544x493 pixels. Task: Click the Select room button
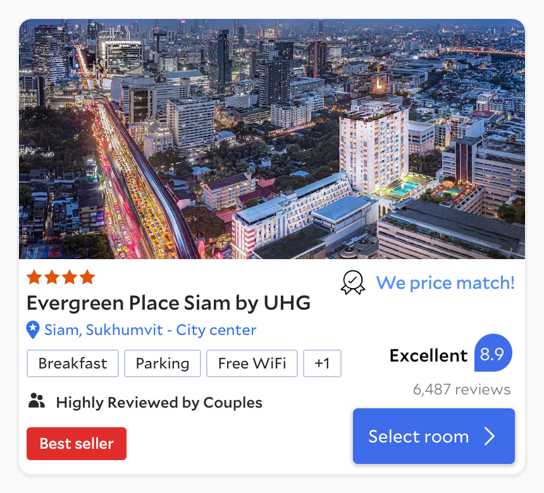434,436
